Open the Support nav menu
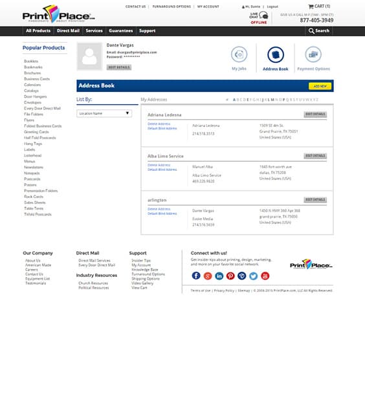 pos(147,31)
